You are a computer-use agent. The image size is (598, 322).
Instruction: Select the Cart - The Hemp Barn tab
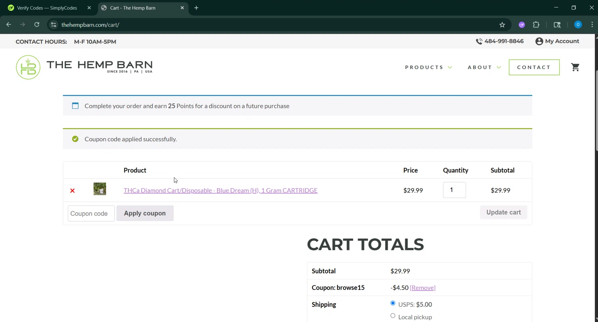click(x=133, y=8)
